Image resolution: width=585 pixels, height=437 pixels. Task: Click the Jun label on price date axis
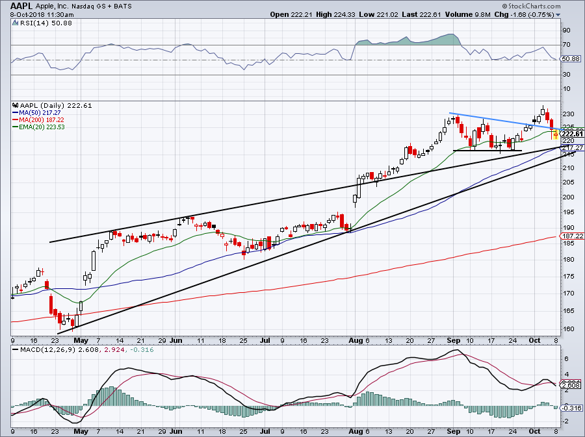(175, 340)
